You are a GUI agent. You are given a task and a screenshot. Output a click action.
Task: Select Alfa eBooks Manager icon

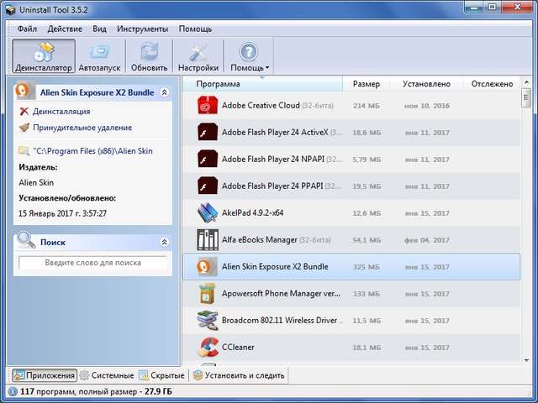(207, 240)
